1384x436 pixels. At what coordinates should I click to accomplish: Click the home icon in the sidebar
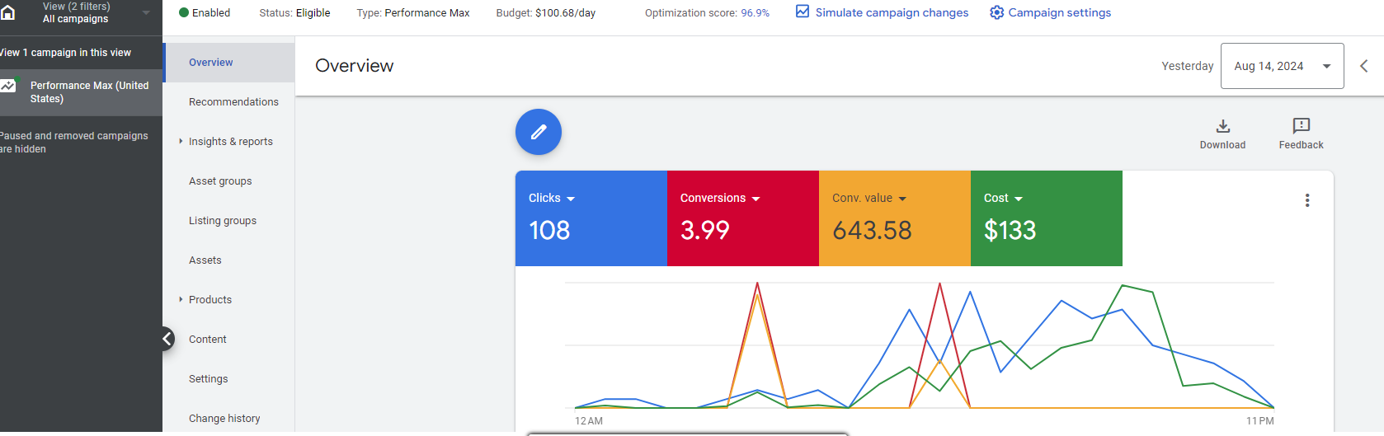(8, 12)
